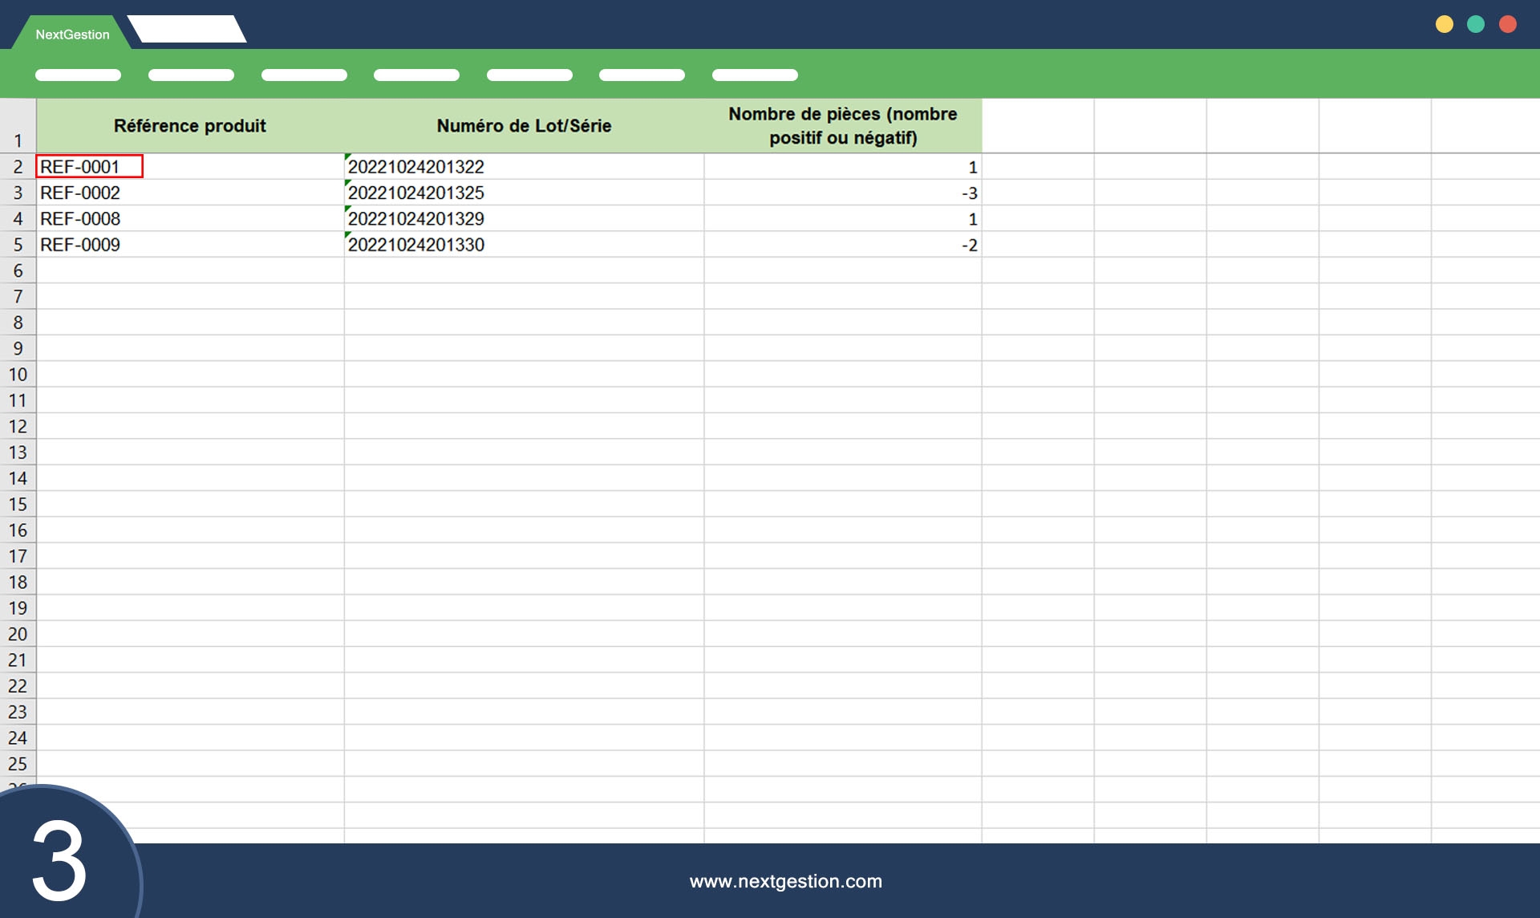Viewport: 1540px width, 918px height.
Task: Click the yellow window circle button
Action: pos(1444,24)
